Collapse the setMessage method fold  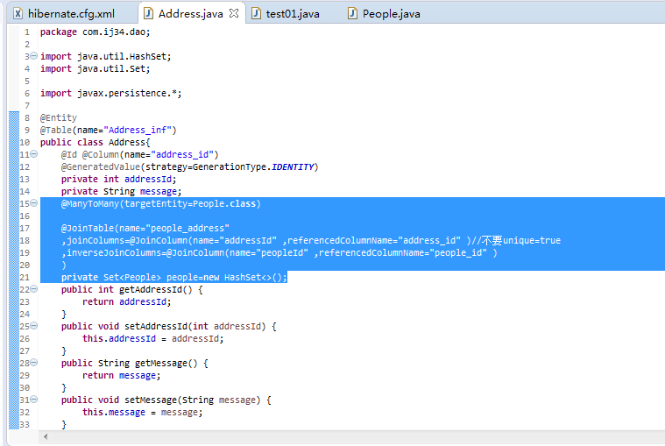[x=34, y=400]
